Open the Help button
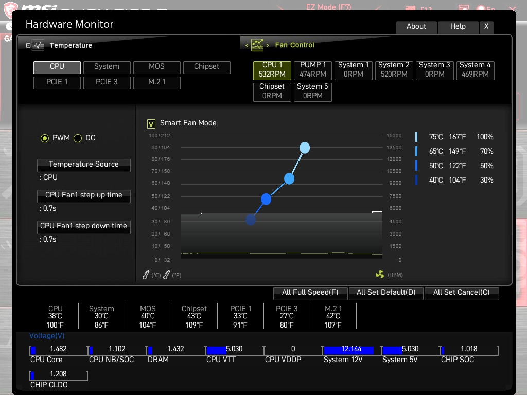The width and height of the screenshot is (527, 395). click(458, 27)
